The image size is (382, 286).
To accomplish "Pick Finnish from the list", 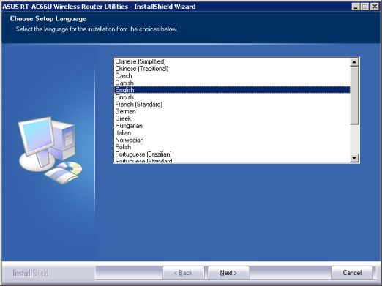I will tap(232, 97).
